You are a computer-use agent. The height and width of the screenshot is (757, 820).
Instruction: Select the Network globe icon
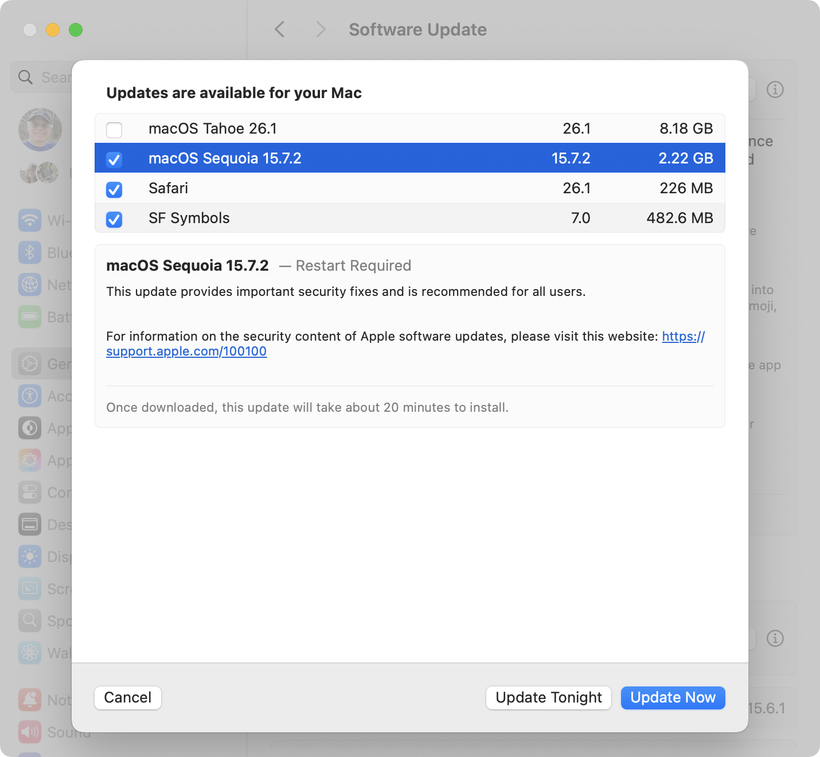pyautogui.click(x=30, y=284)
